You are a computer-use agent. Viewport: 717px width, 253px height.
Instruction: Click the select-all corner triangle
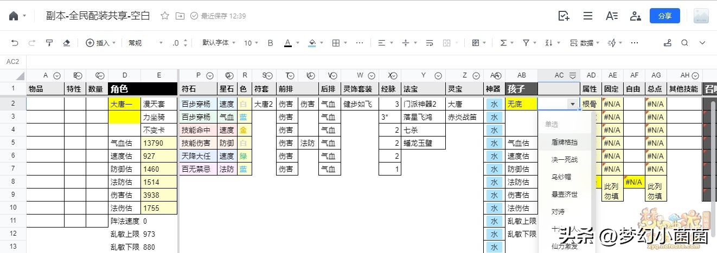pyautogui.click(x=21, y=77)
